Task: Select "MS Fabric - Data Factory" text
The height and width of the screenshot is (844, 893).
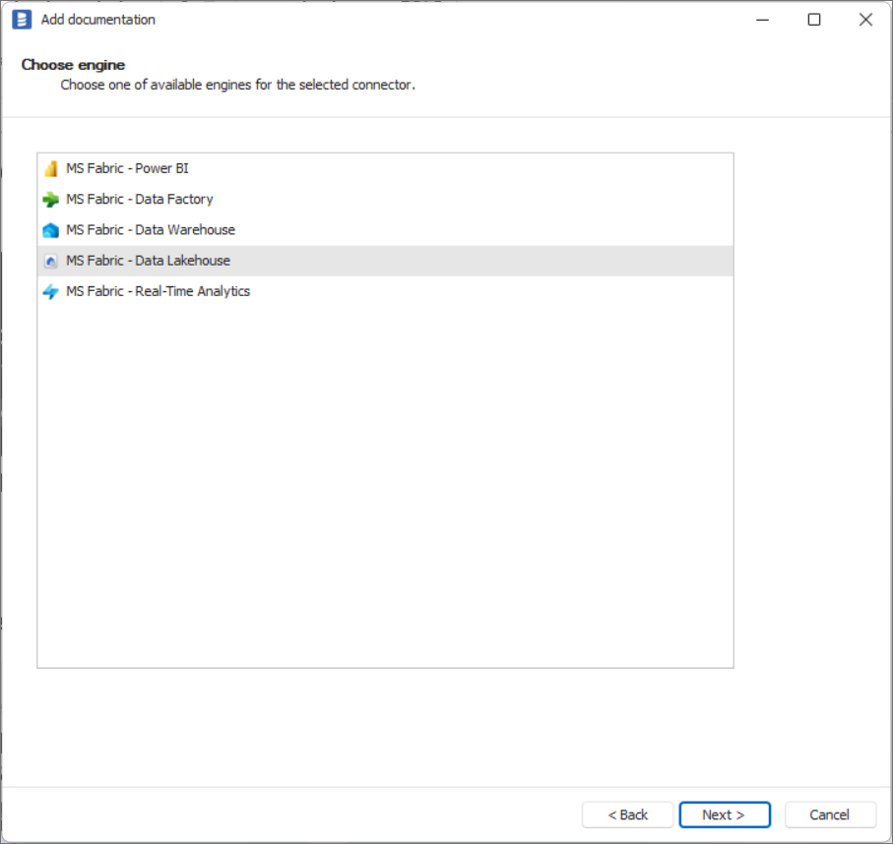Action: point(140,199)
